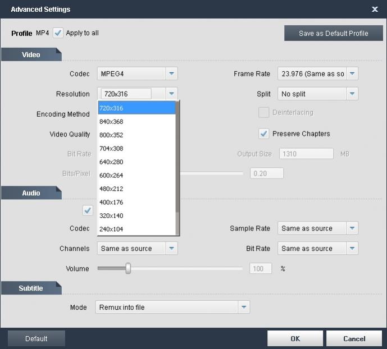
Task: Click the Video section header
Action: click(31, 54)
